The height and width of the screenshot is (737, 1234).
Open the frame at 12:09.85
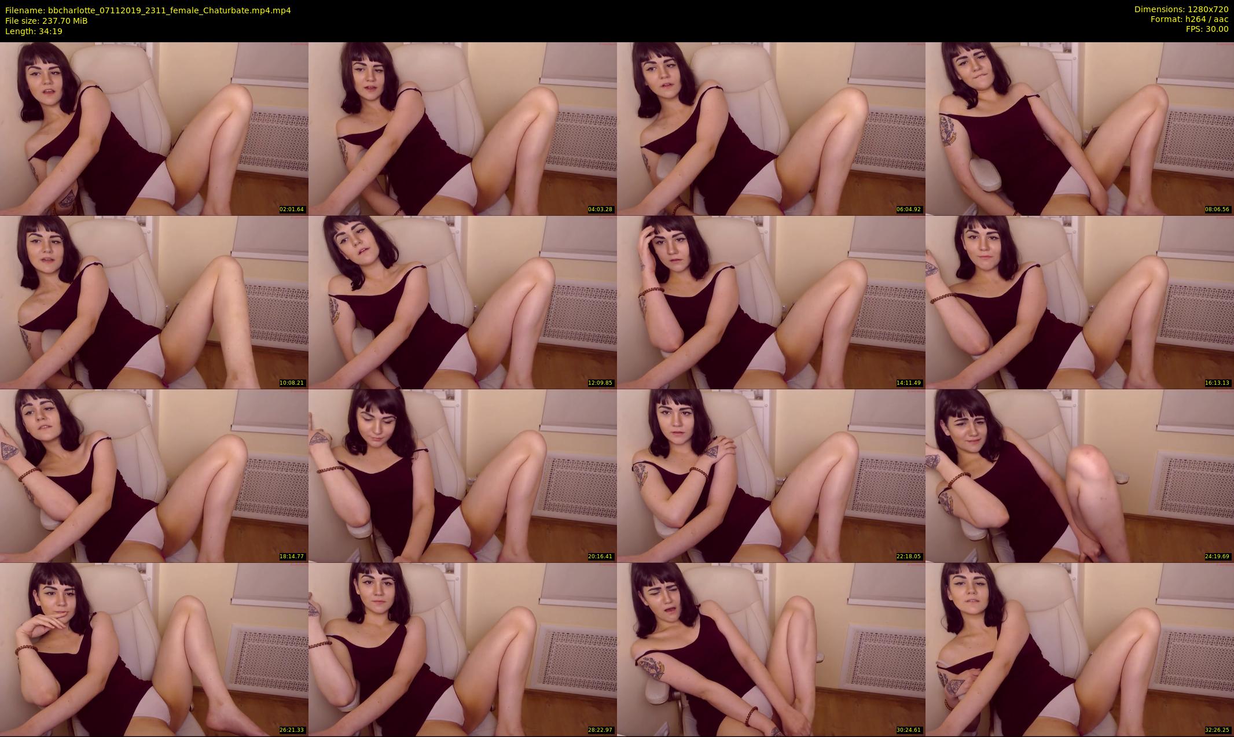click(x=462, y=302)
